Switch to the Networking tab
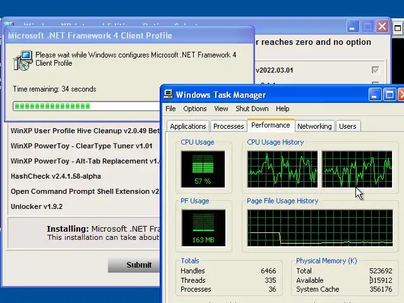Viewport: 404px width, 303px height. [314, 126]
